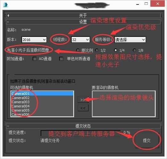Click the 先渲小光子后渲最终图像 label
The width and height of the screenshot is (167, 159).
[28, 50]
